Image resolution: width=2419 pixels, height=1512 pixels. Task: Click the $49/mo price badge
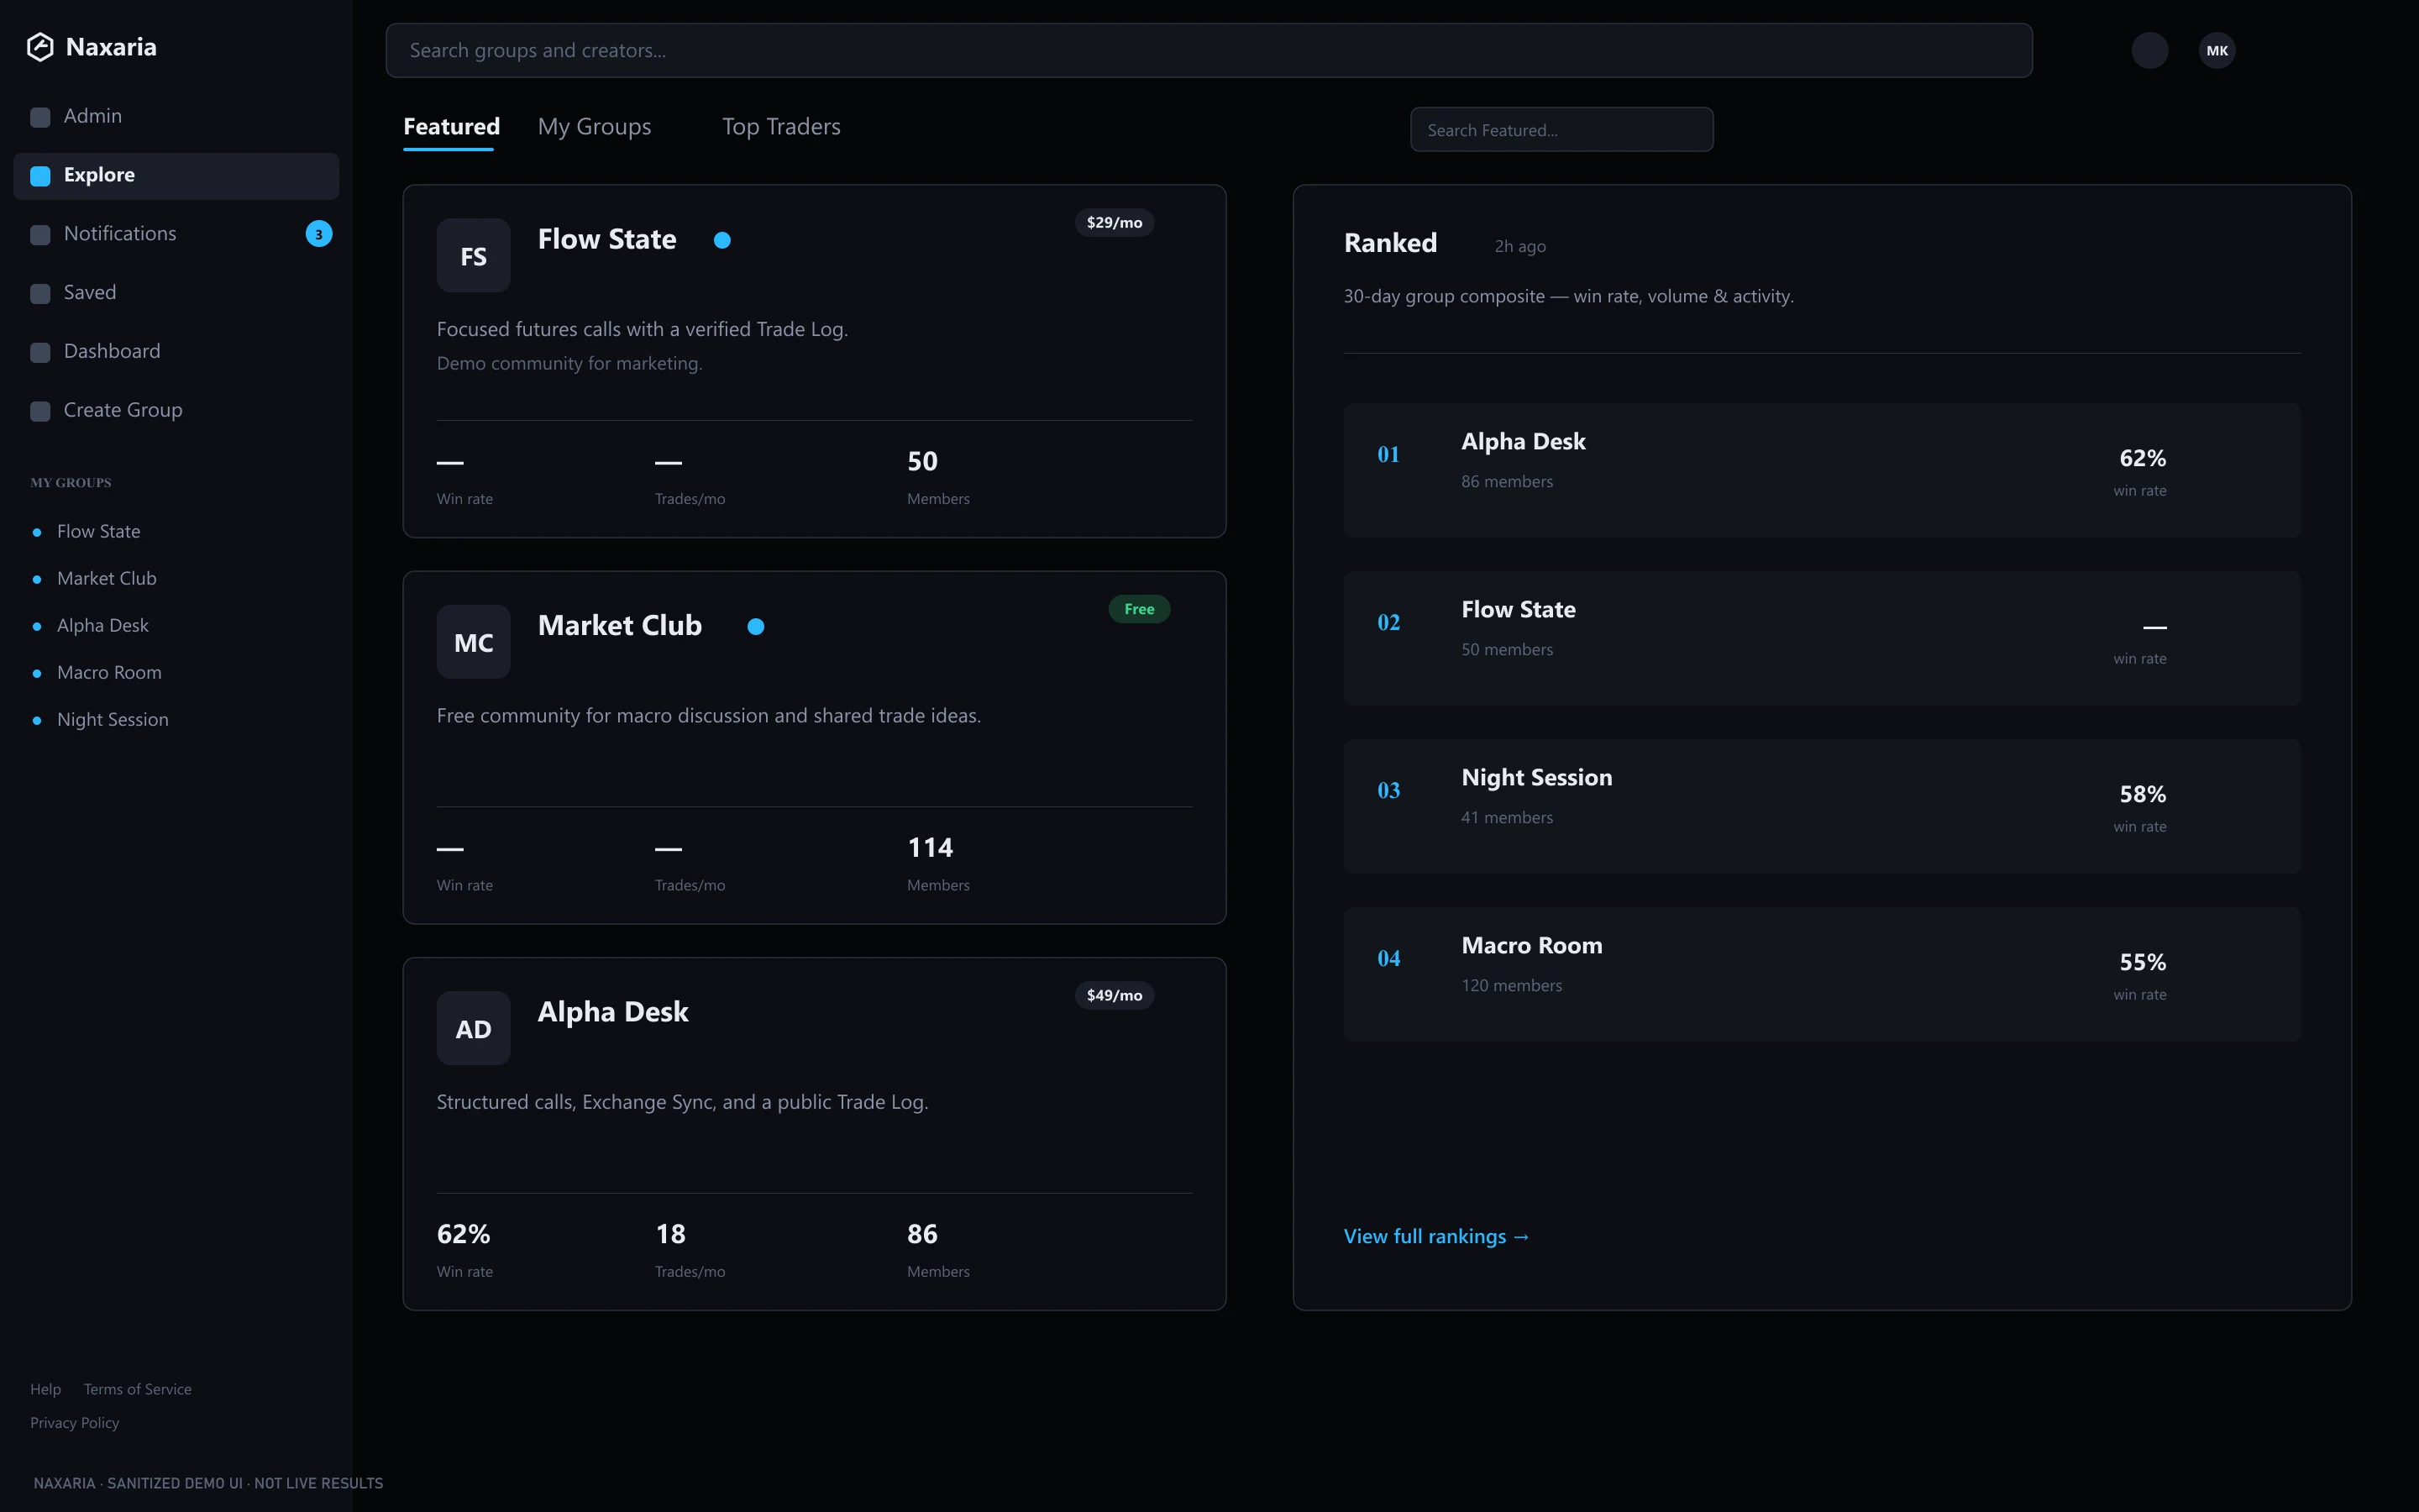(1115, 995)
